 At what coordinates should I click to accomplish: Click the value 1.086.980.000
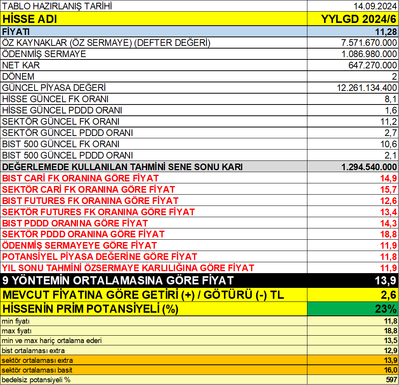[369, 54]
